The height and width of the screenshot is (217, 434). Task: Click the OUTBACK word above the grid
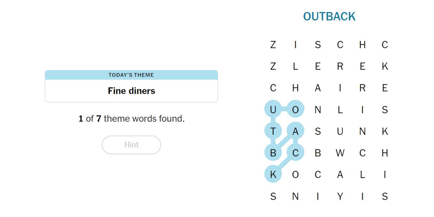[329, 16]
